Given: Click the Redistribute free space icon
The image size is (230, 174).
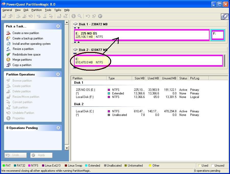Looking at the screenshot, I should click(x=8, y=54).
